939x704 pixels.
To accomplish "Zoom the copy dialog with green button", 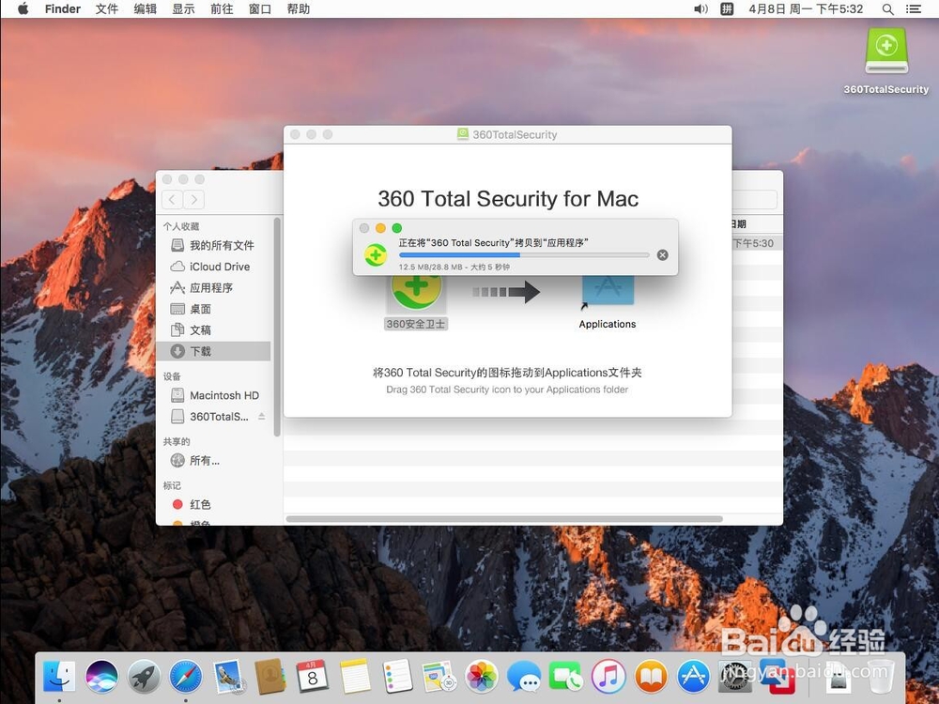I will (396, 228).
